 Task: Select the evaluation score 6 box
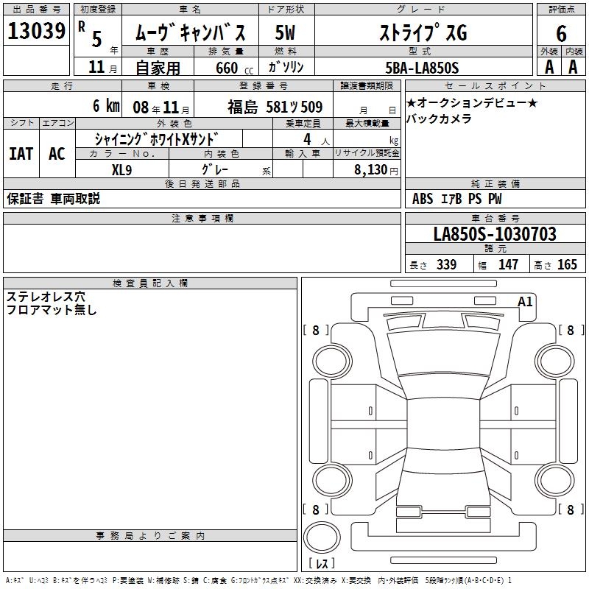click(x=561, y=33)
